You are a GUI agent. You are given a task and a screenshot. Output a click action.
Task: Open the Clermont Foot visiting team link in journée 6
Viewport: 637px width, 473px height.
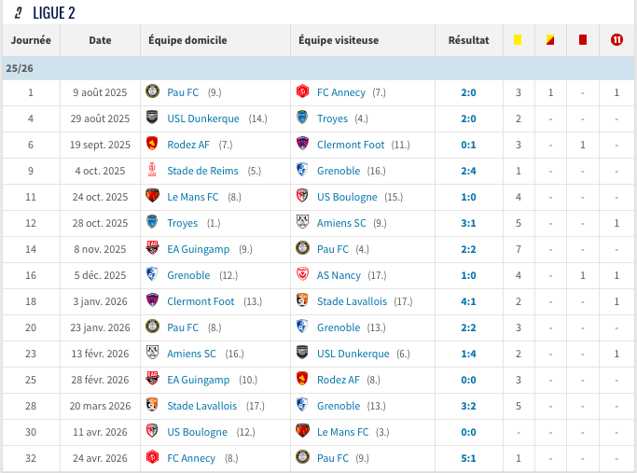(351, 145)
